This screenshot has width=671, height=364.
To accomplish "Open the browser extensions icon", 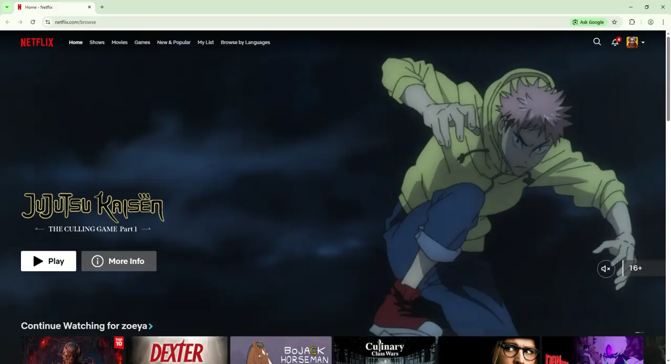I will coord(632,22).
